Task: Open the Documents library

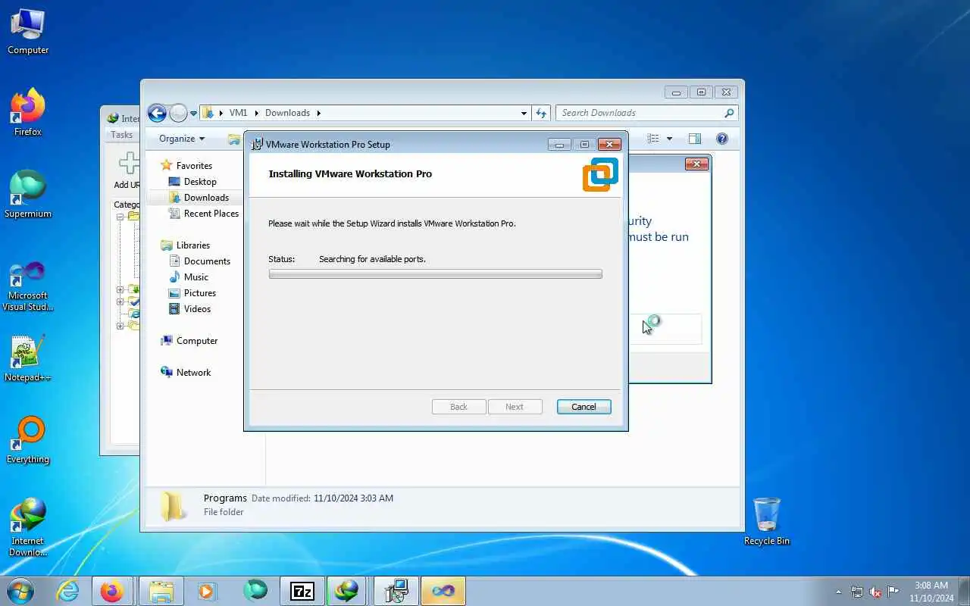Action: point(207,261)
